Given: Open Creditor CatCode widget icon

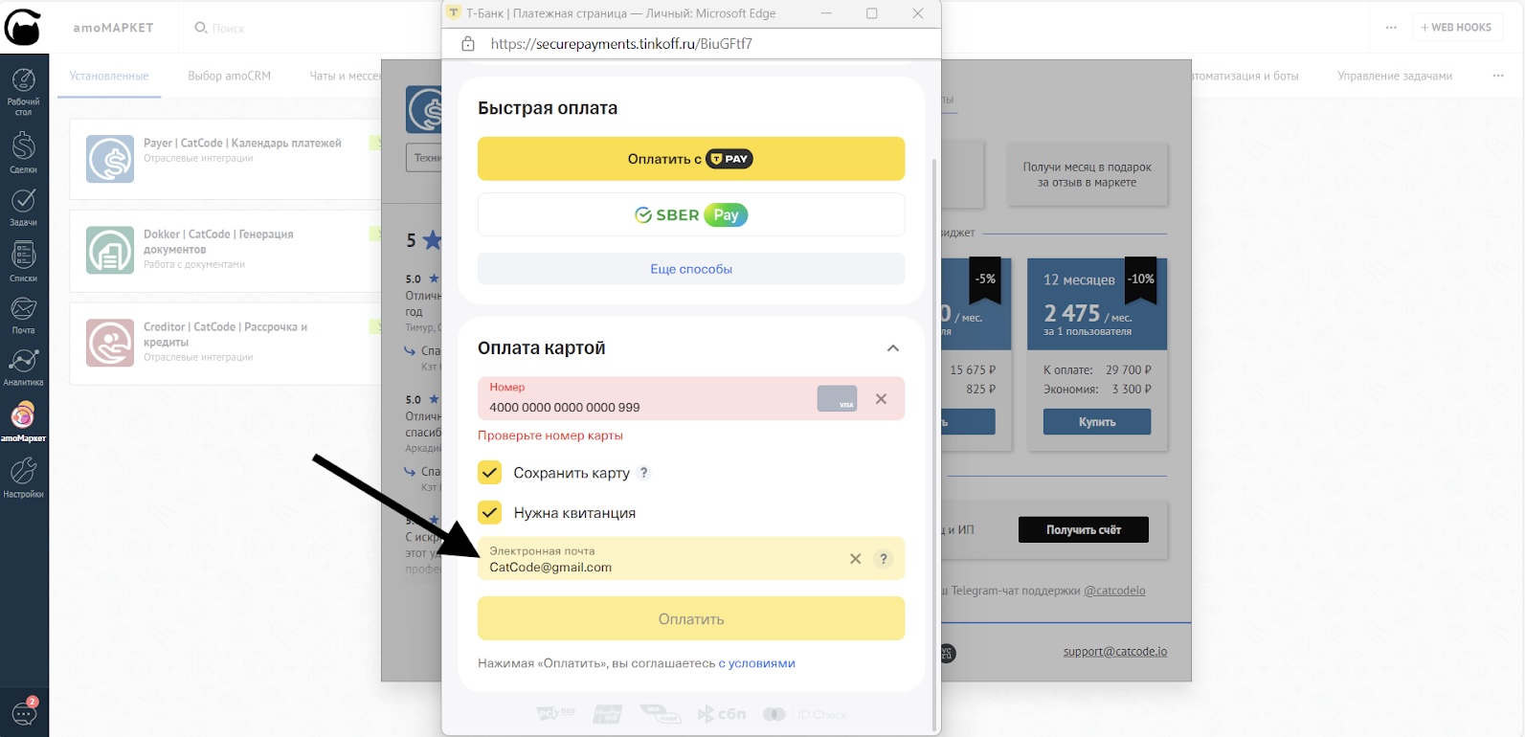Looking at the screenshot, I should coord(110,343).
